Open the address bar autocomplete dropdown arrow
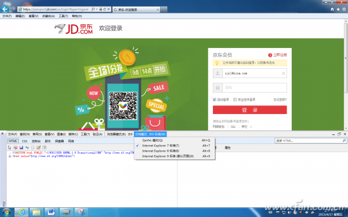348x217 pixels. point(96,9)
